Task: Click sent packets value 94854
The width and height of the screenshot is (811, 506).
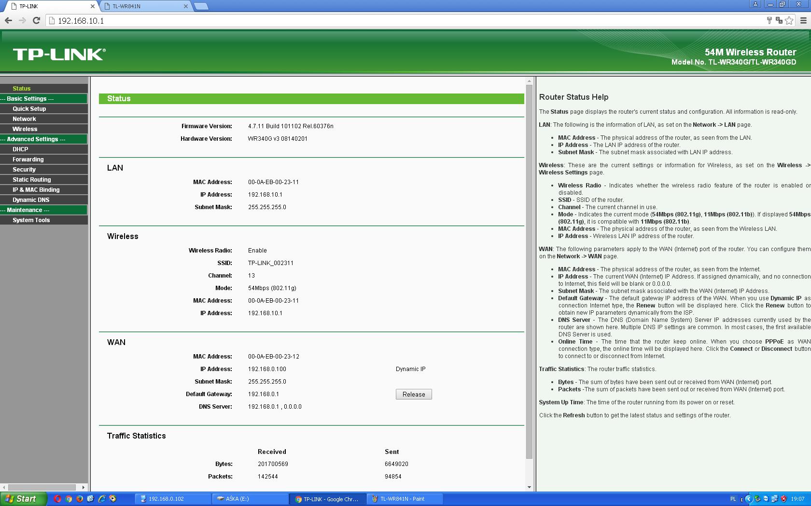Action: pos(393,477)
